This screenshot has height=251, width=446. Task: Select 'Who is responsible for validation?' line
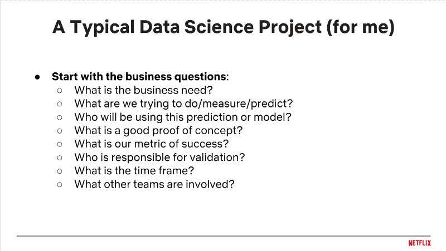tap(159, 157)
